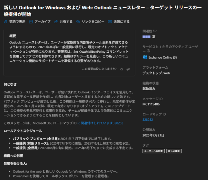
Task: Click the アーカイブ archive icon
Action: 31,22
